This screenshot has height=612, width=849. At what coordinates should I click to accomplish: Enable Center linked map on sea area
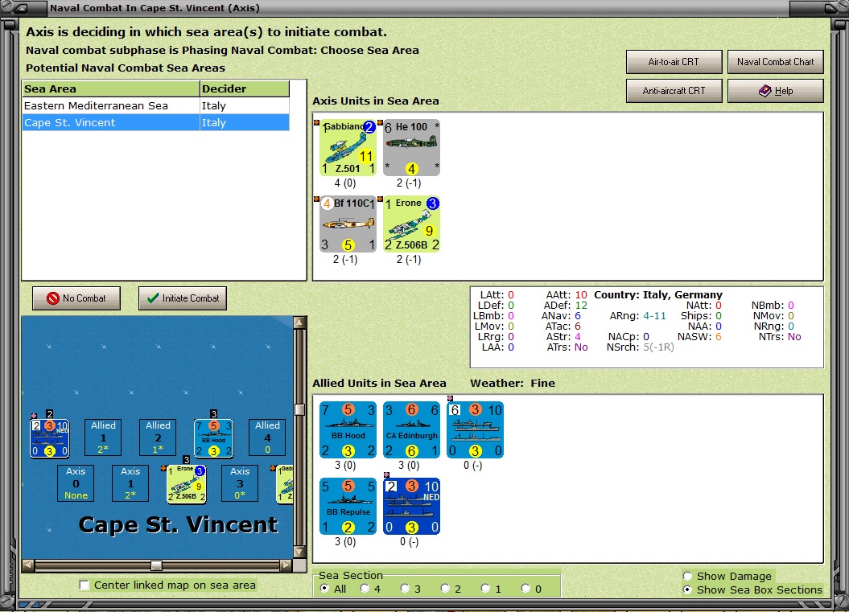[x=84, y=585]
